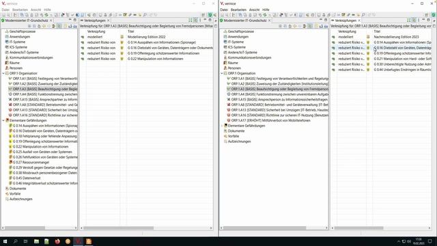This screenshot has height=246, width=437.
Task: Open Datei menu in right window
Action: (224, 10)
